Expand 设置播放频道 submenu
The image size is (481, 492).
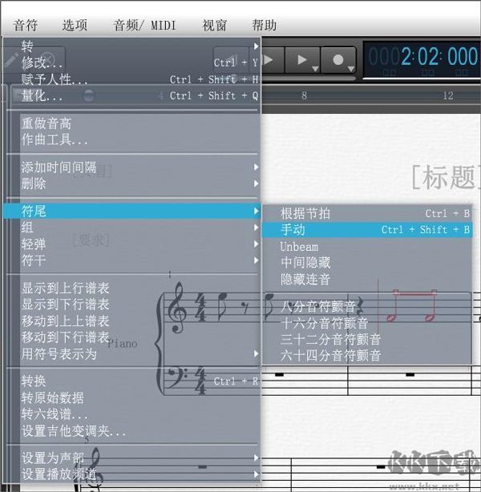[x=132, y=474]
